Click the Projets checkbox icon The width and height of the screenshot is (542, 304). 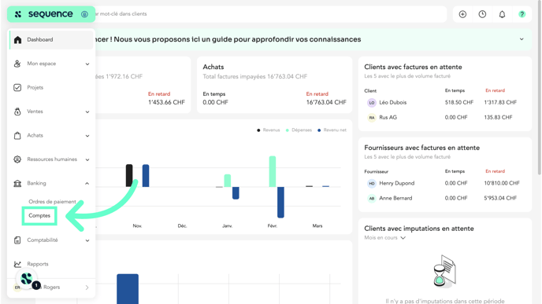(17, 87)
